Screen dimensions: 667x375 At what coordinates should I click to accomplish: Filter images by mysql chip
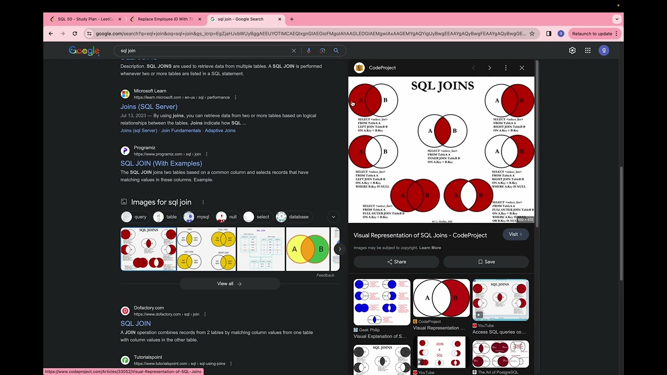[x=197, y=217]
